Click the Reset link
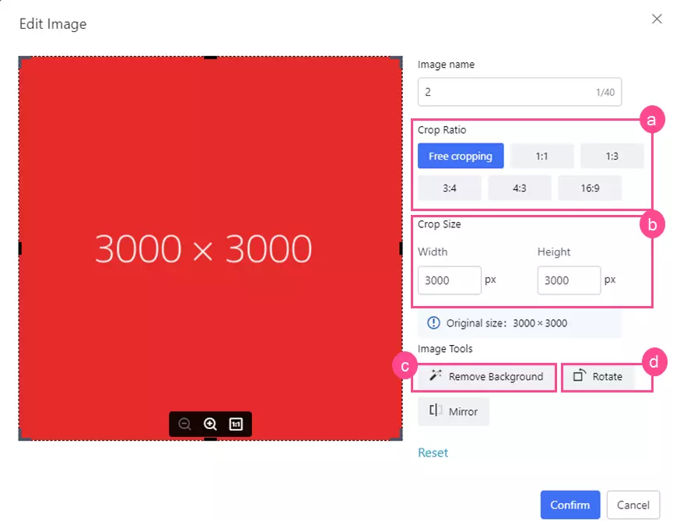Image resolution: width=673 pixels, height=521 pixels. (433, 452)
